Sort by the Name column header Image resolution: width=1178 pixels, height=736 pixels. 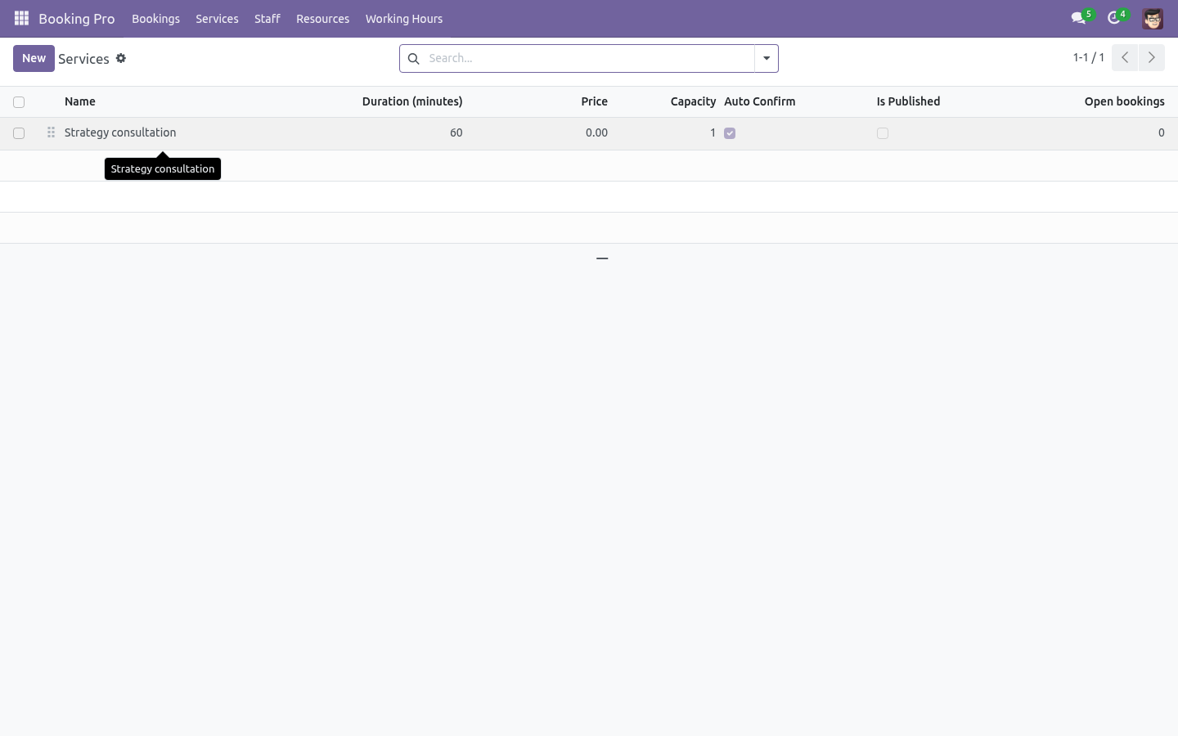tap(80, 101)
